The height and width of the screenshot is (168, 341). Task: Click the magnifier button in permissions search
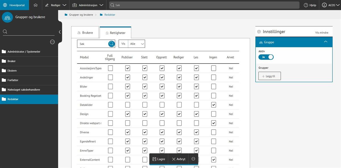111,44
